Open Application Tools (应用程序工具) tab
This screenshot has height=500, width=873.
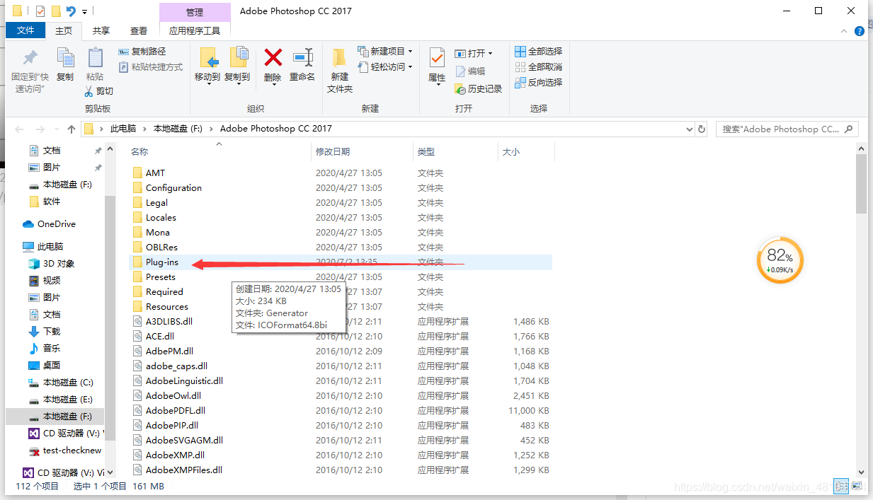[195, 30]
